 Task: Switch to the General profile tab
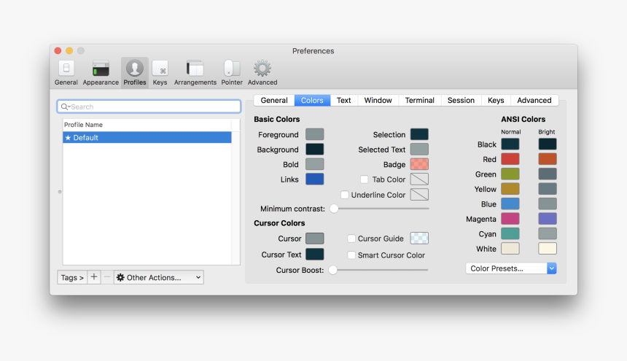(x=274, y=101)
